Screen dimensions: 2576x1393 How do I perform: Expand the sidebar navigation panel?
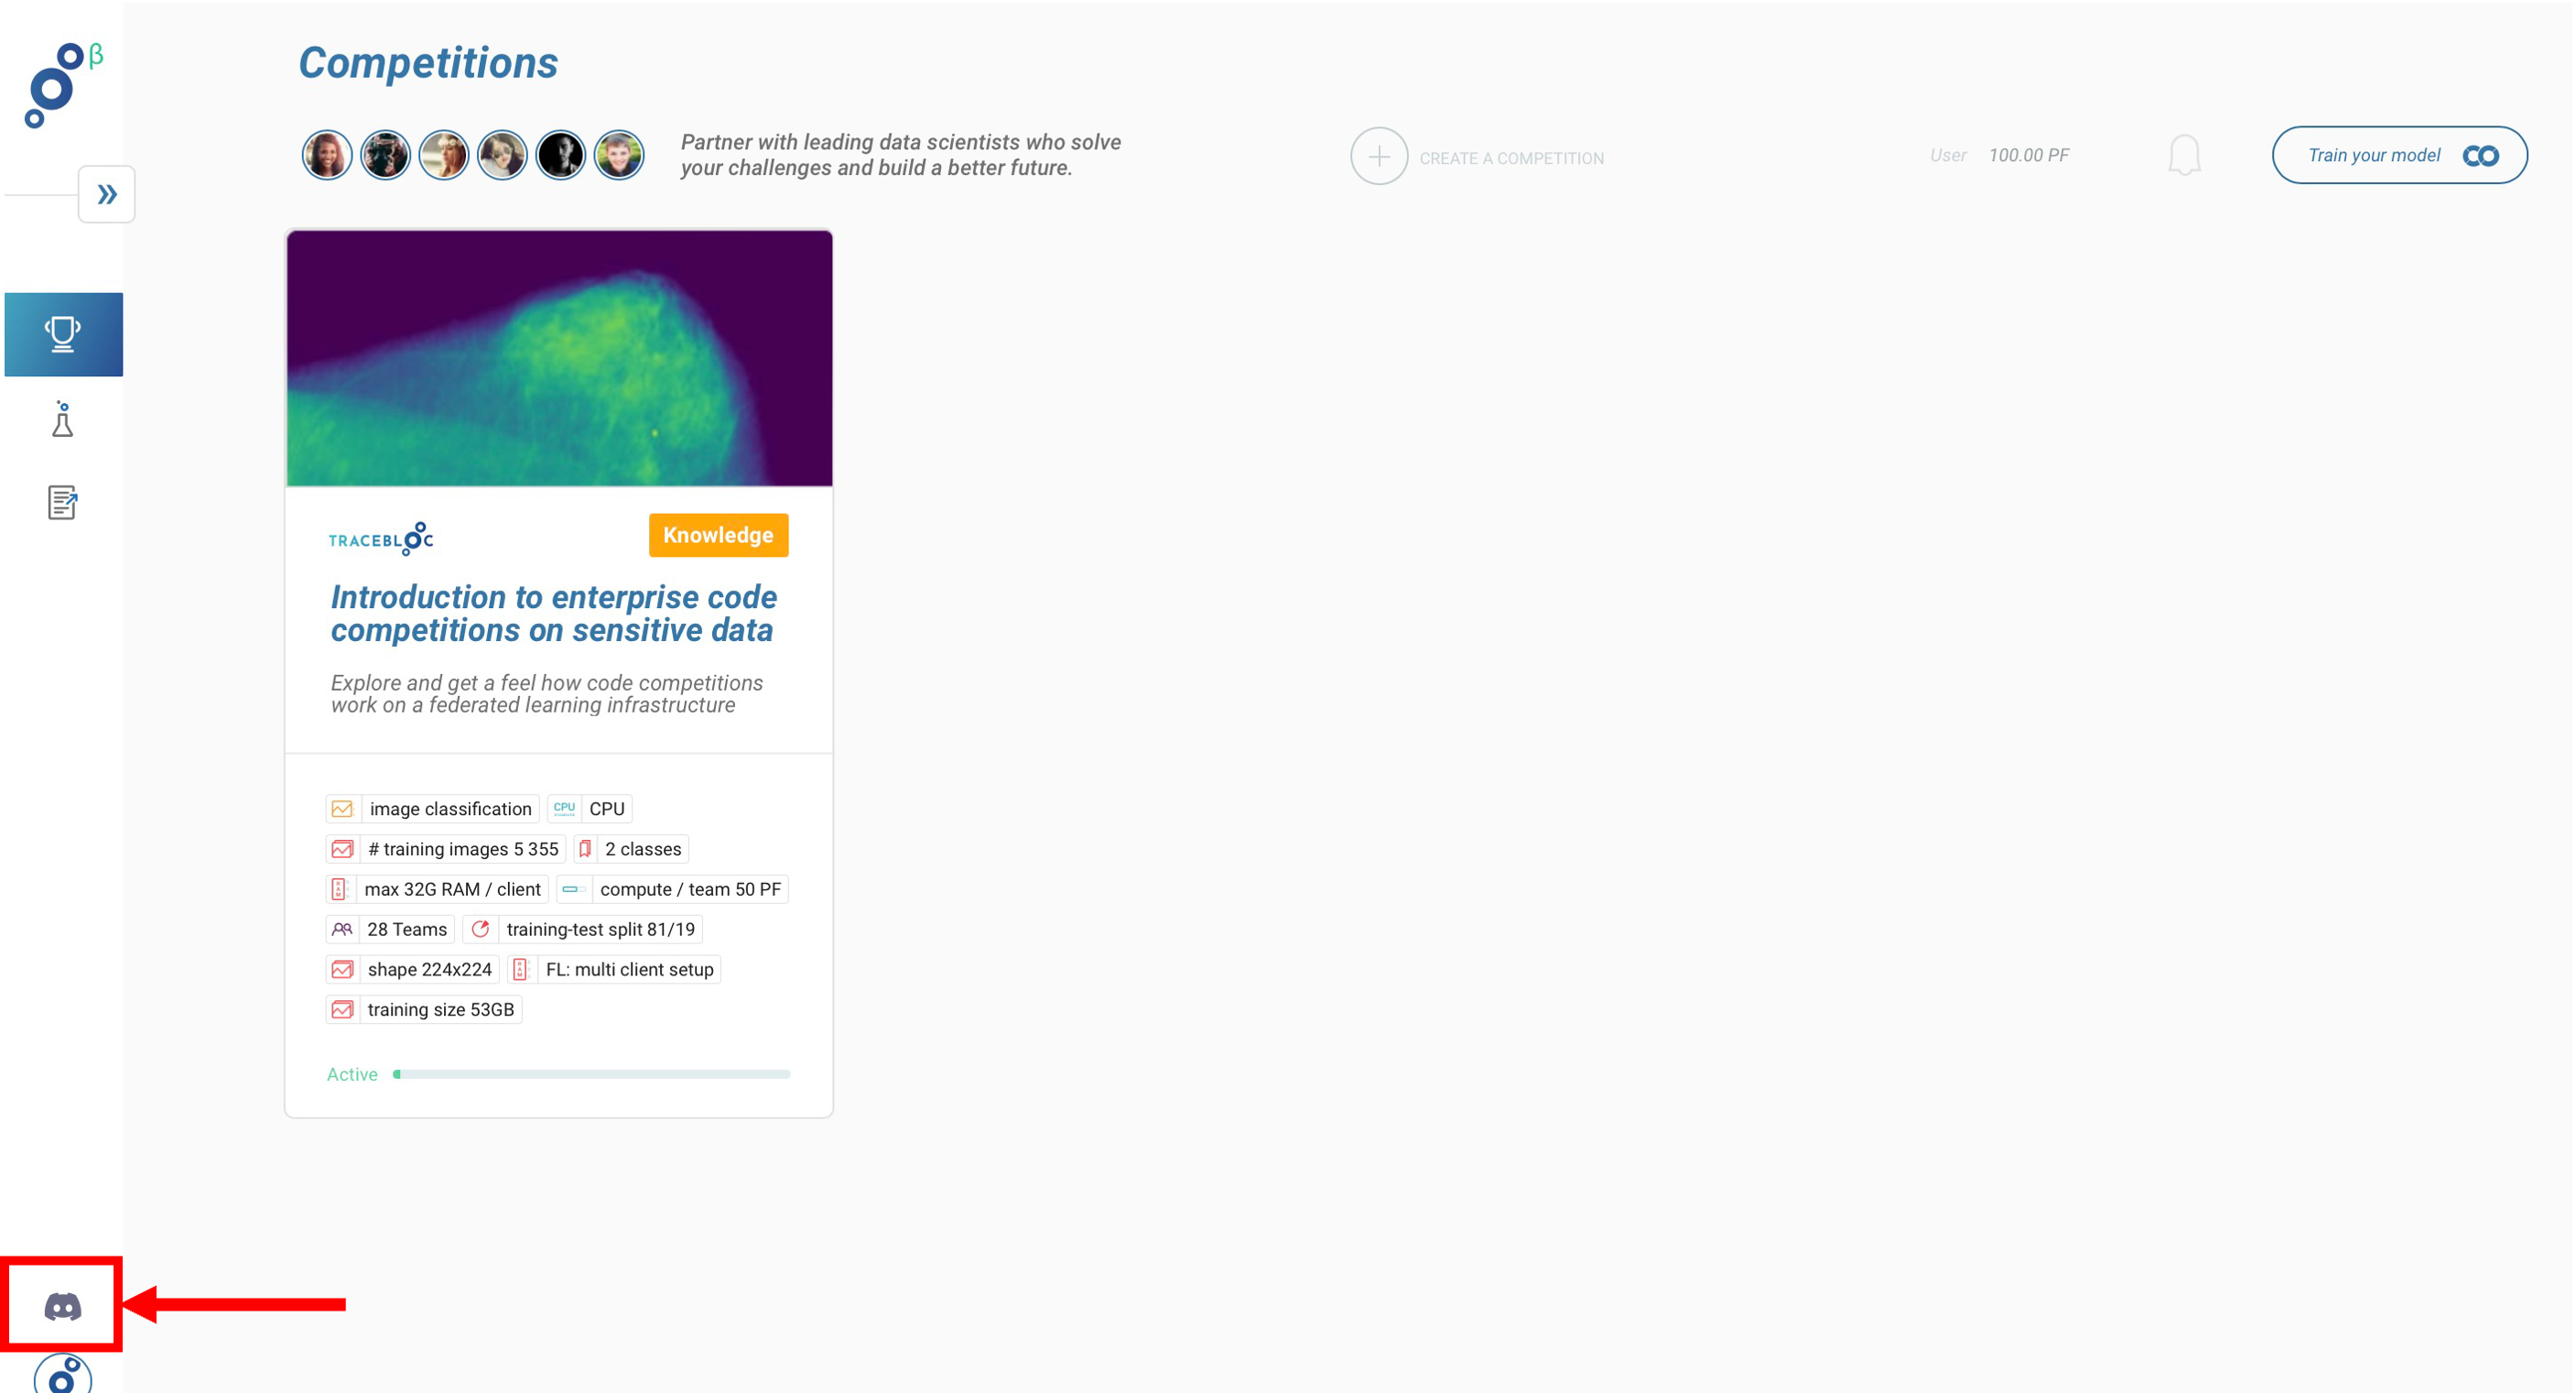[110, 194]
